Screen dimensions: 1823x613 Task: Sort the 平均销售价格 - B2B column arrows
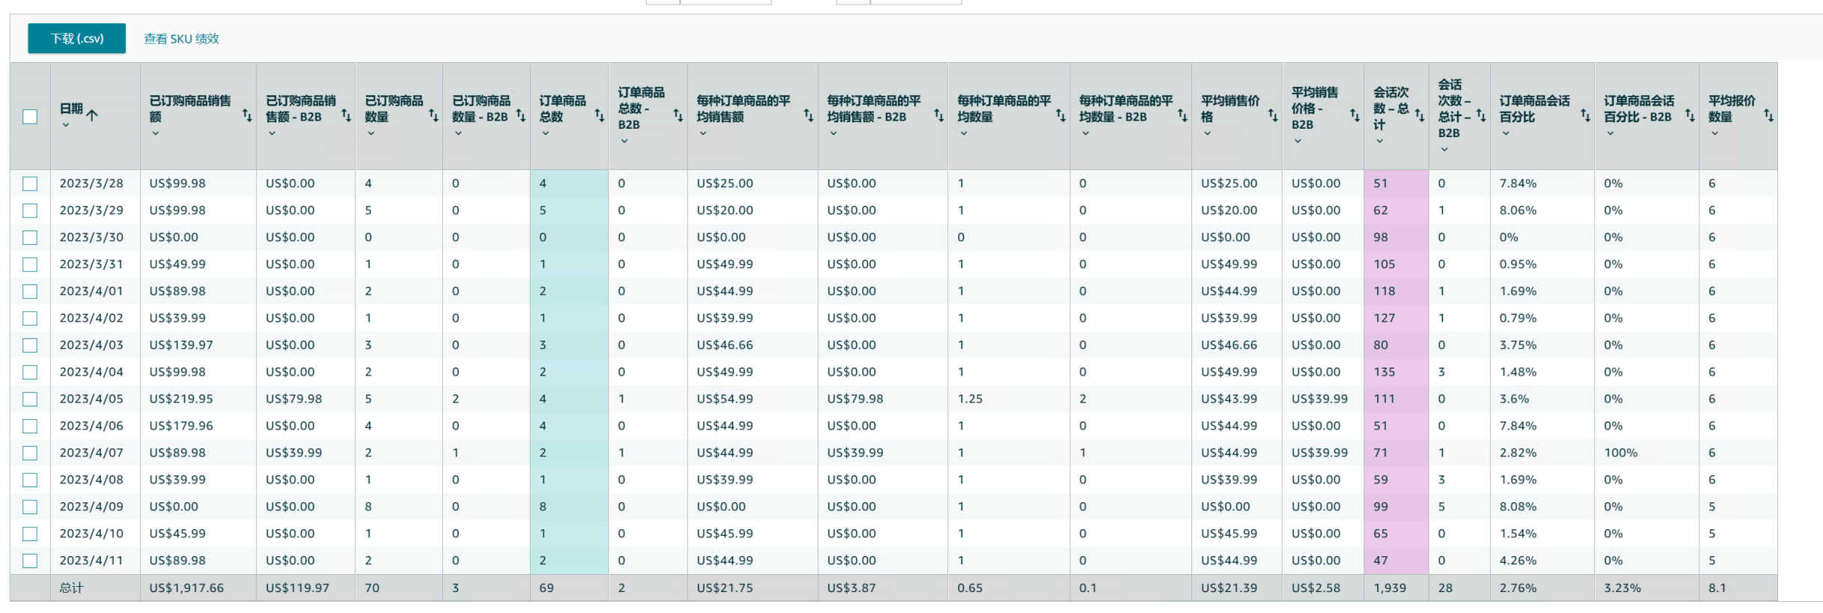(1355, 115)
